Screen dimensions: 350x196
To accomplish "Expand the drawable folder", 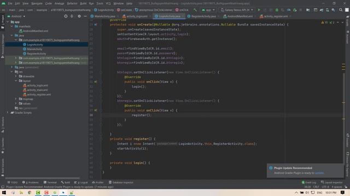I will [x=16, y=76].
